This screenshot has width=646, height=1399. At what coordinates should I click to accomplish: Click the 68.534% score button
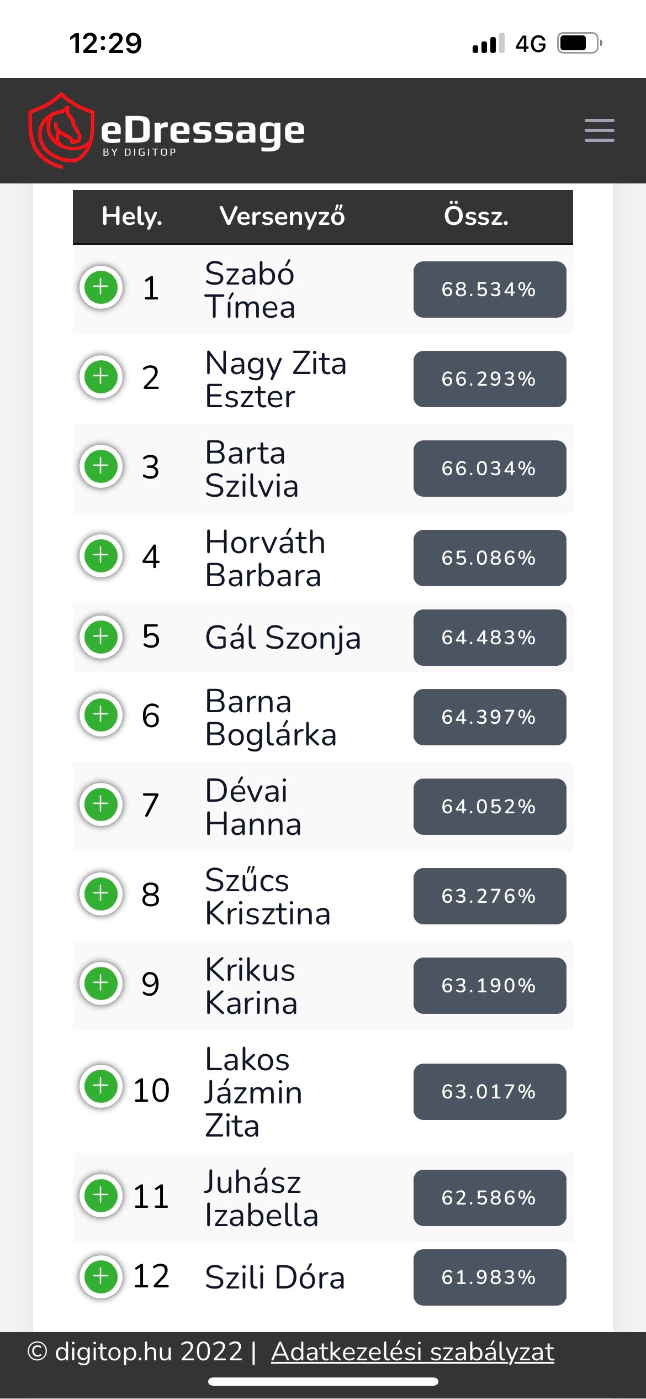coord(489,290)
